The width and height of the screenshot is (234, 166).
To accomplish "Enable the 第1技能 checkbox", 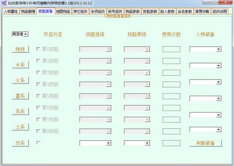I will click(x=38, y=49).
